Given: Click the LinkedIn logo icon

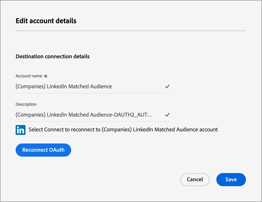Looking at the screenshot, I should 21,130.
